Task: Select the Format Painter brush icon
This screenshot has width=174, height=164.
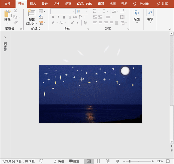Action: tap(16, 23)
